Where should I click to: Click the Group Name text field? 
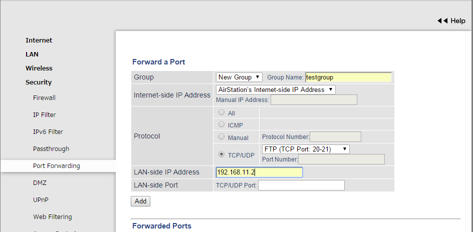coord(348,77)
